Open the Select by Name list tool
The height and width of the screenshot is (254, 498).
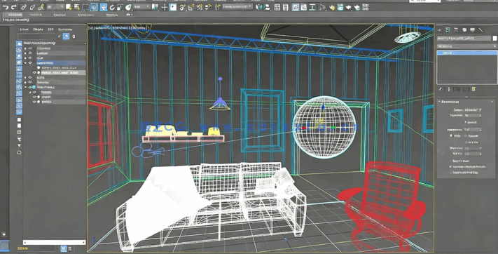click(77, 7)
